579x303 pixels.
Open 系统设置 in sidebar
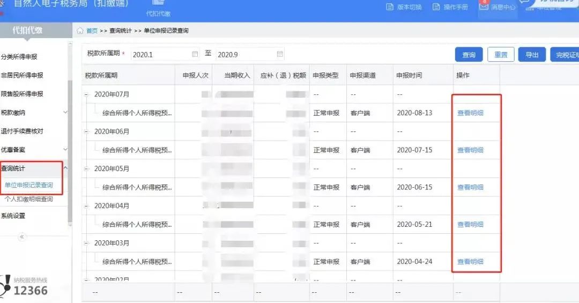click(13, 216)
